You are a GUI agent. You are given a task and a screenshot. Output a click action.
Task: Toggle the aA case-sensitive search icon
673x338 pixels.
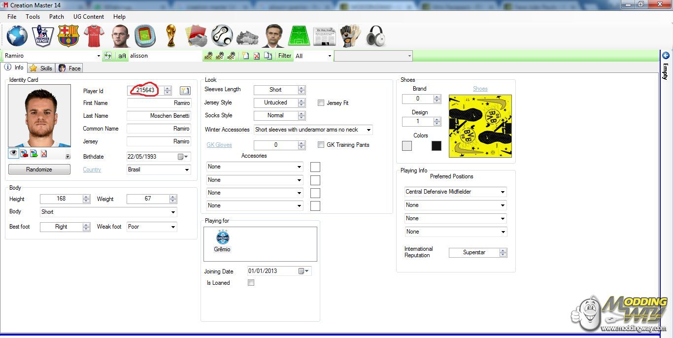click(122, 56)
